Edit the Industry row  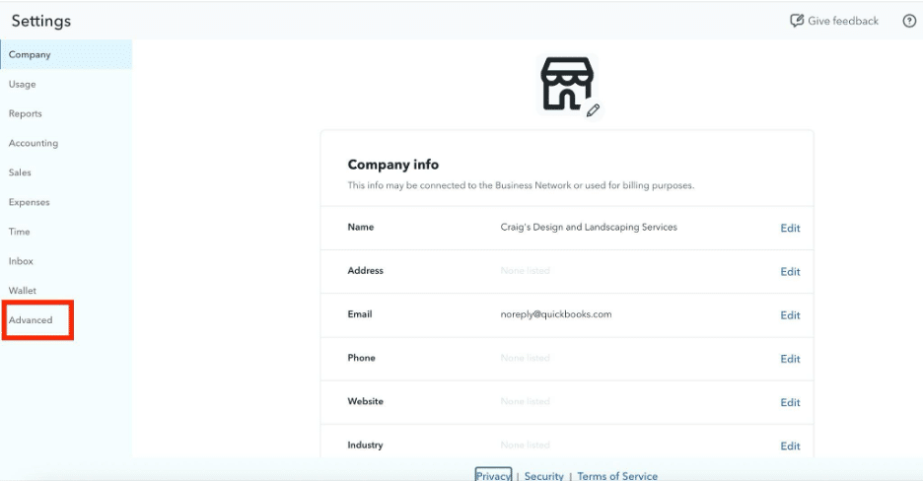click(x=790, y=446)
